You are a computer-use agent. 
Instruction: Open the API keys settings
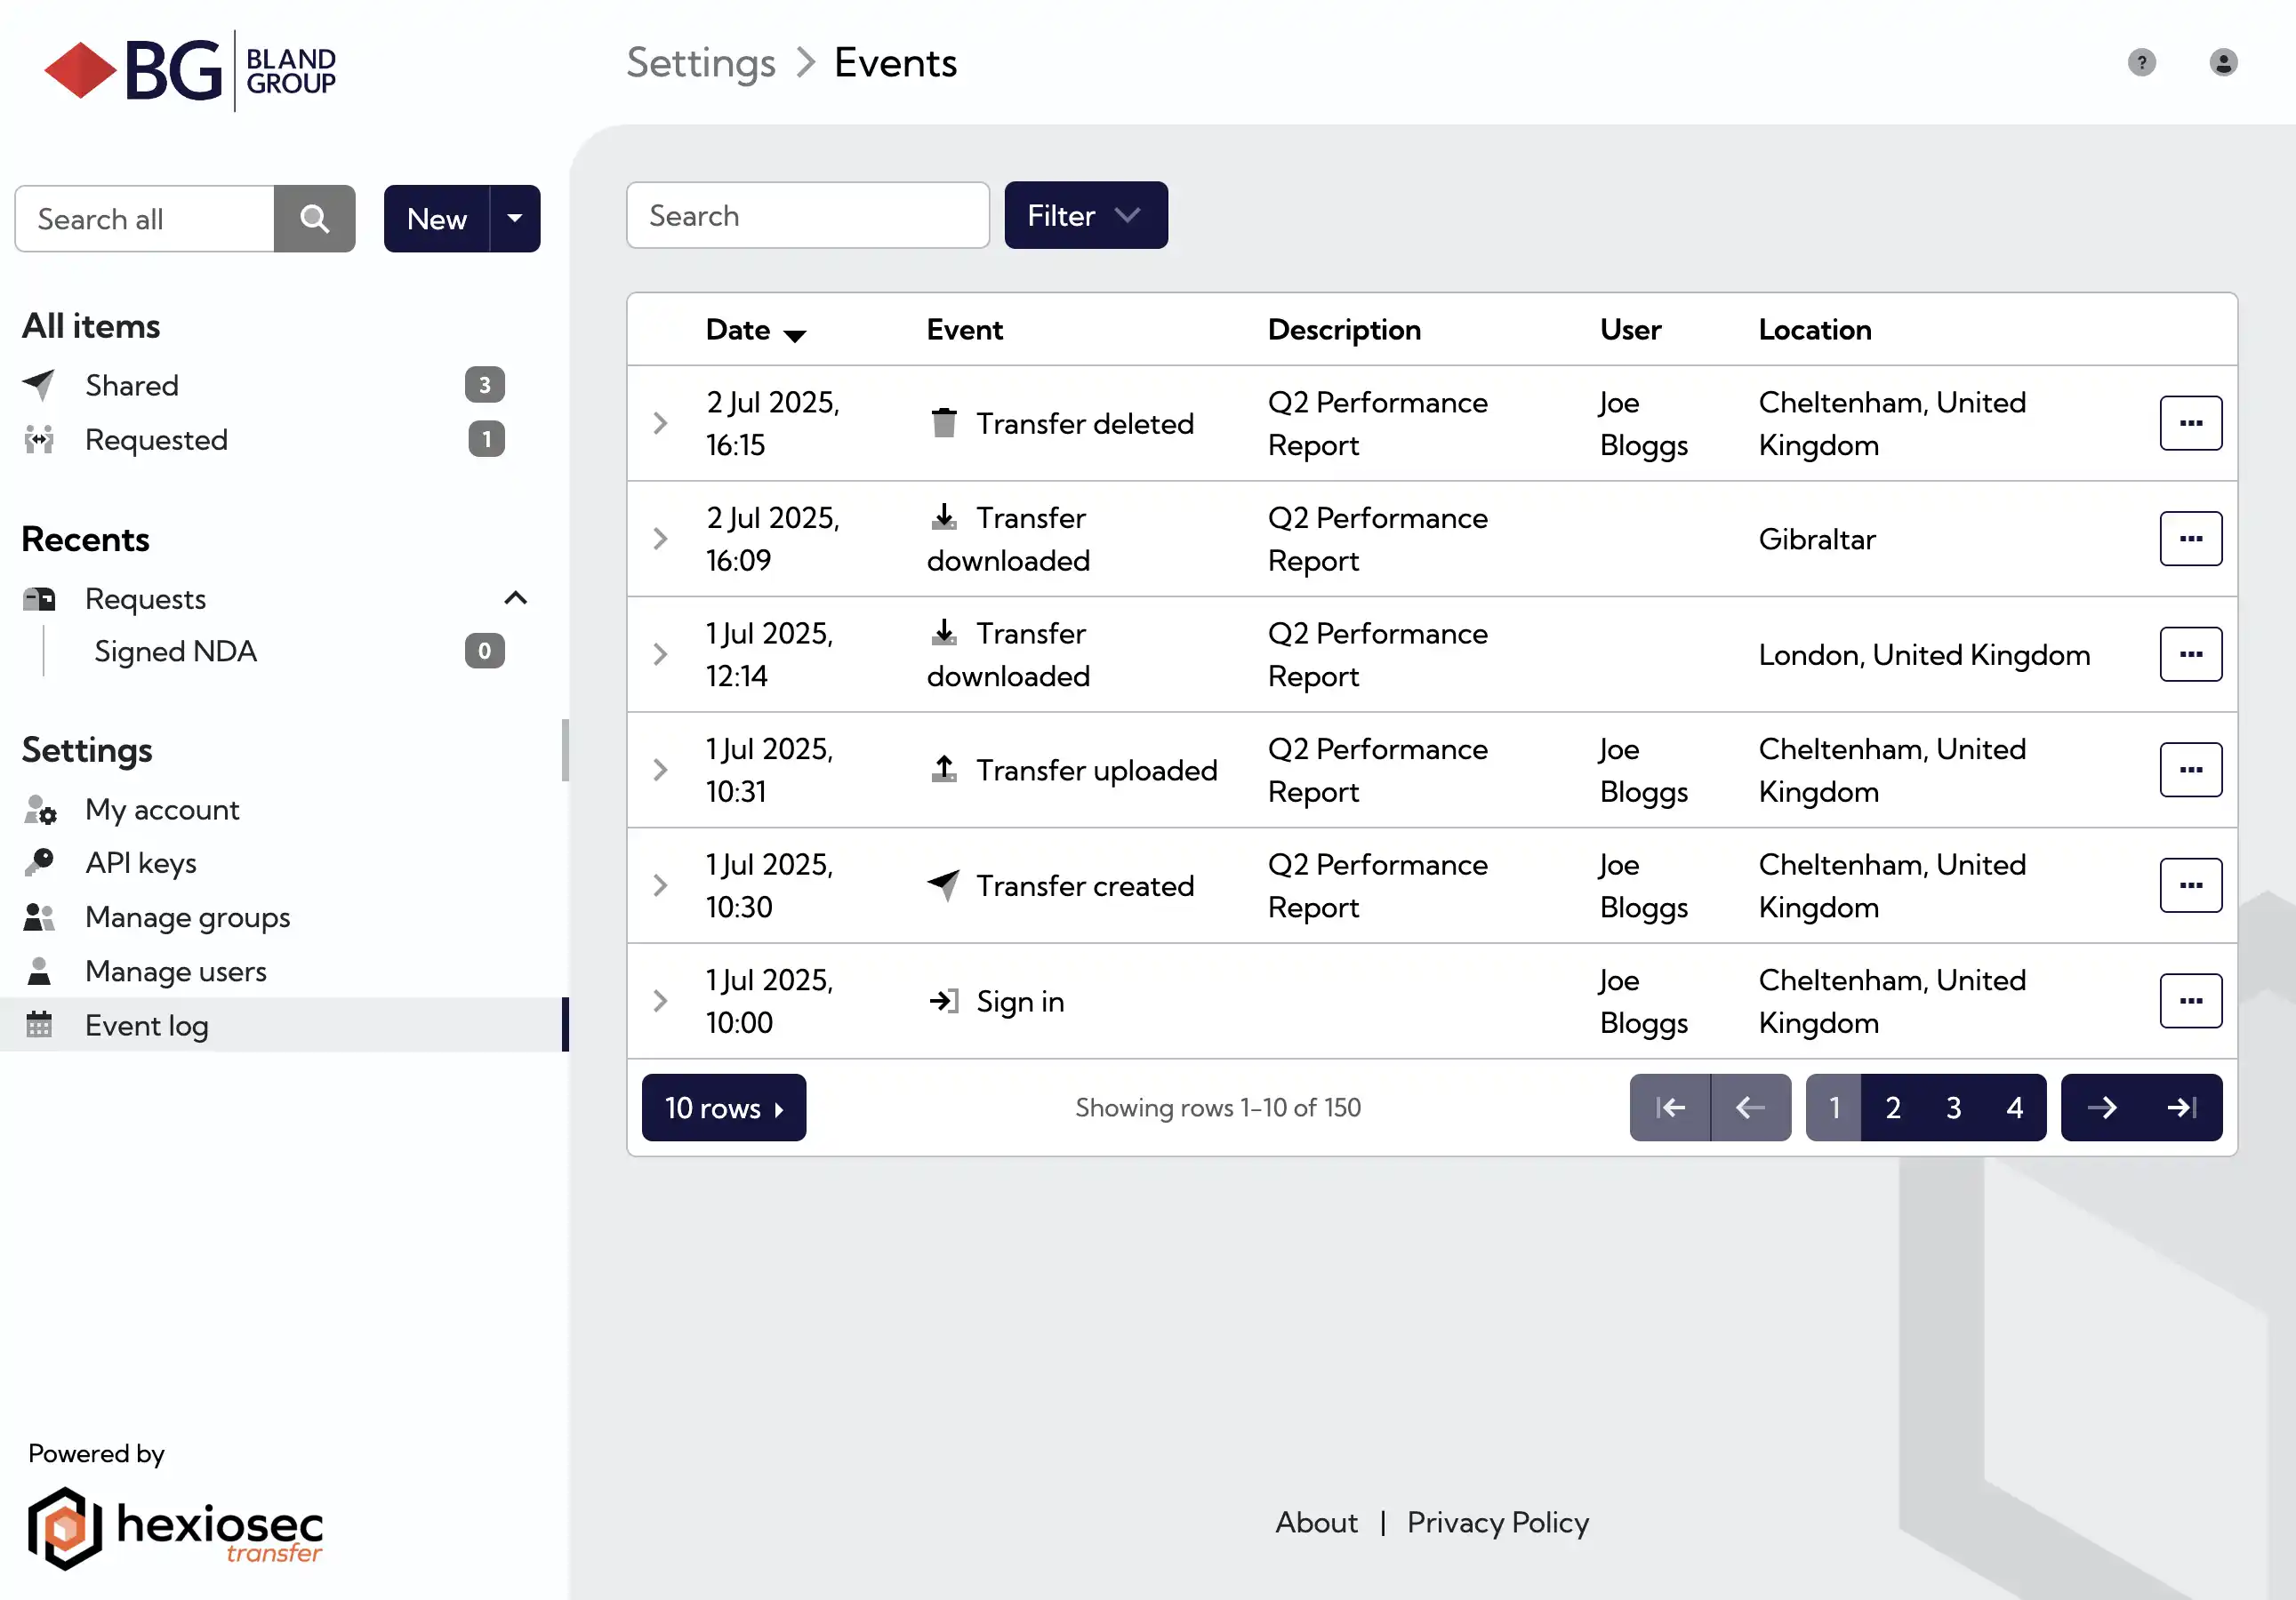tap(141, 862)
